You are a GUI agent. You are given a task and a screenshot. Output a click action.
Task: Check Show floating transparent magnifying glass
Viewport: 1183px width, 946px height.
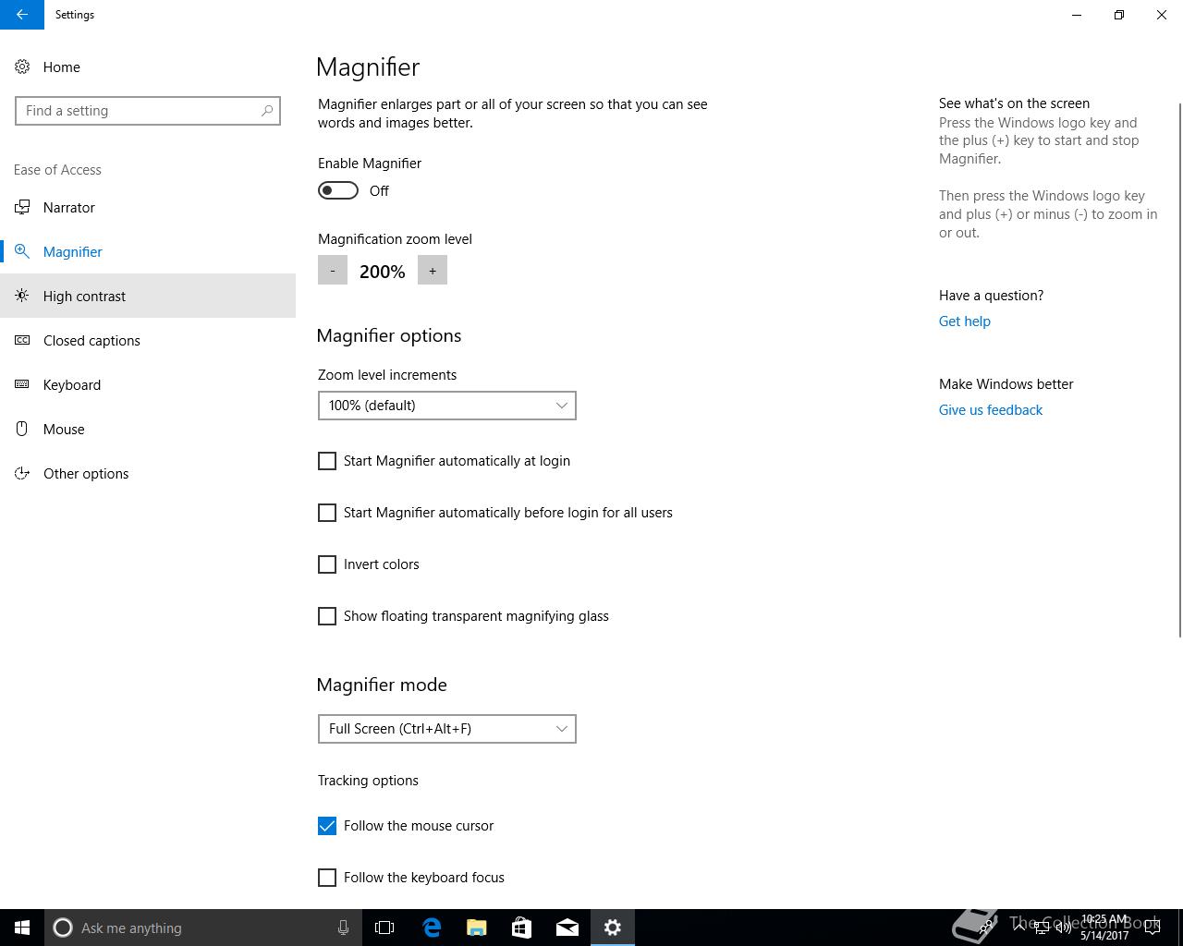tap(327, 616)
